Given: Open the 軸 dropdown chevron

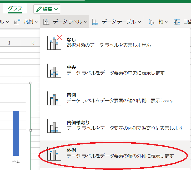Looking at the screenshot, I should click(167, 22).
